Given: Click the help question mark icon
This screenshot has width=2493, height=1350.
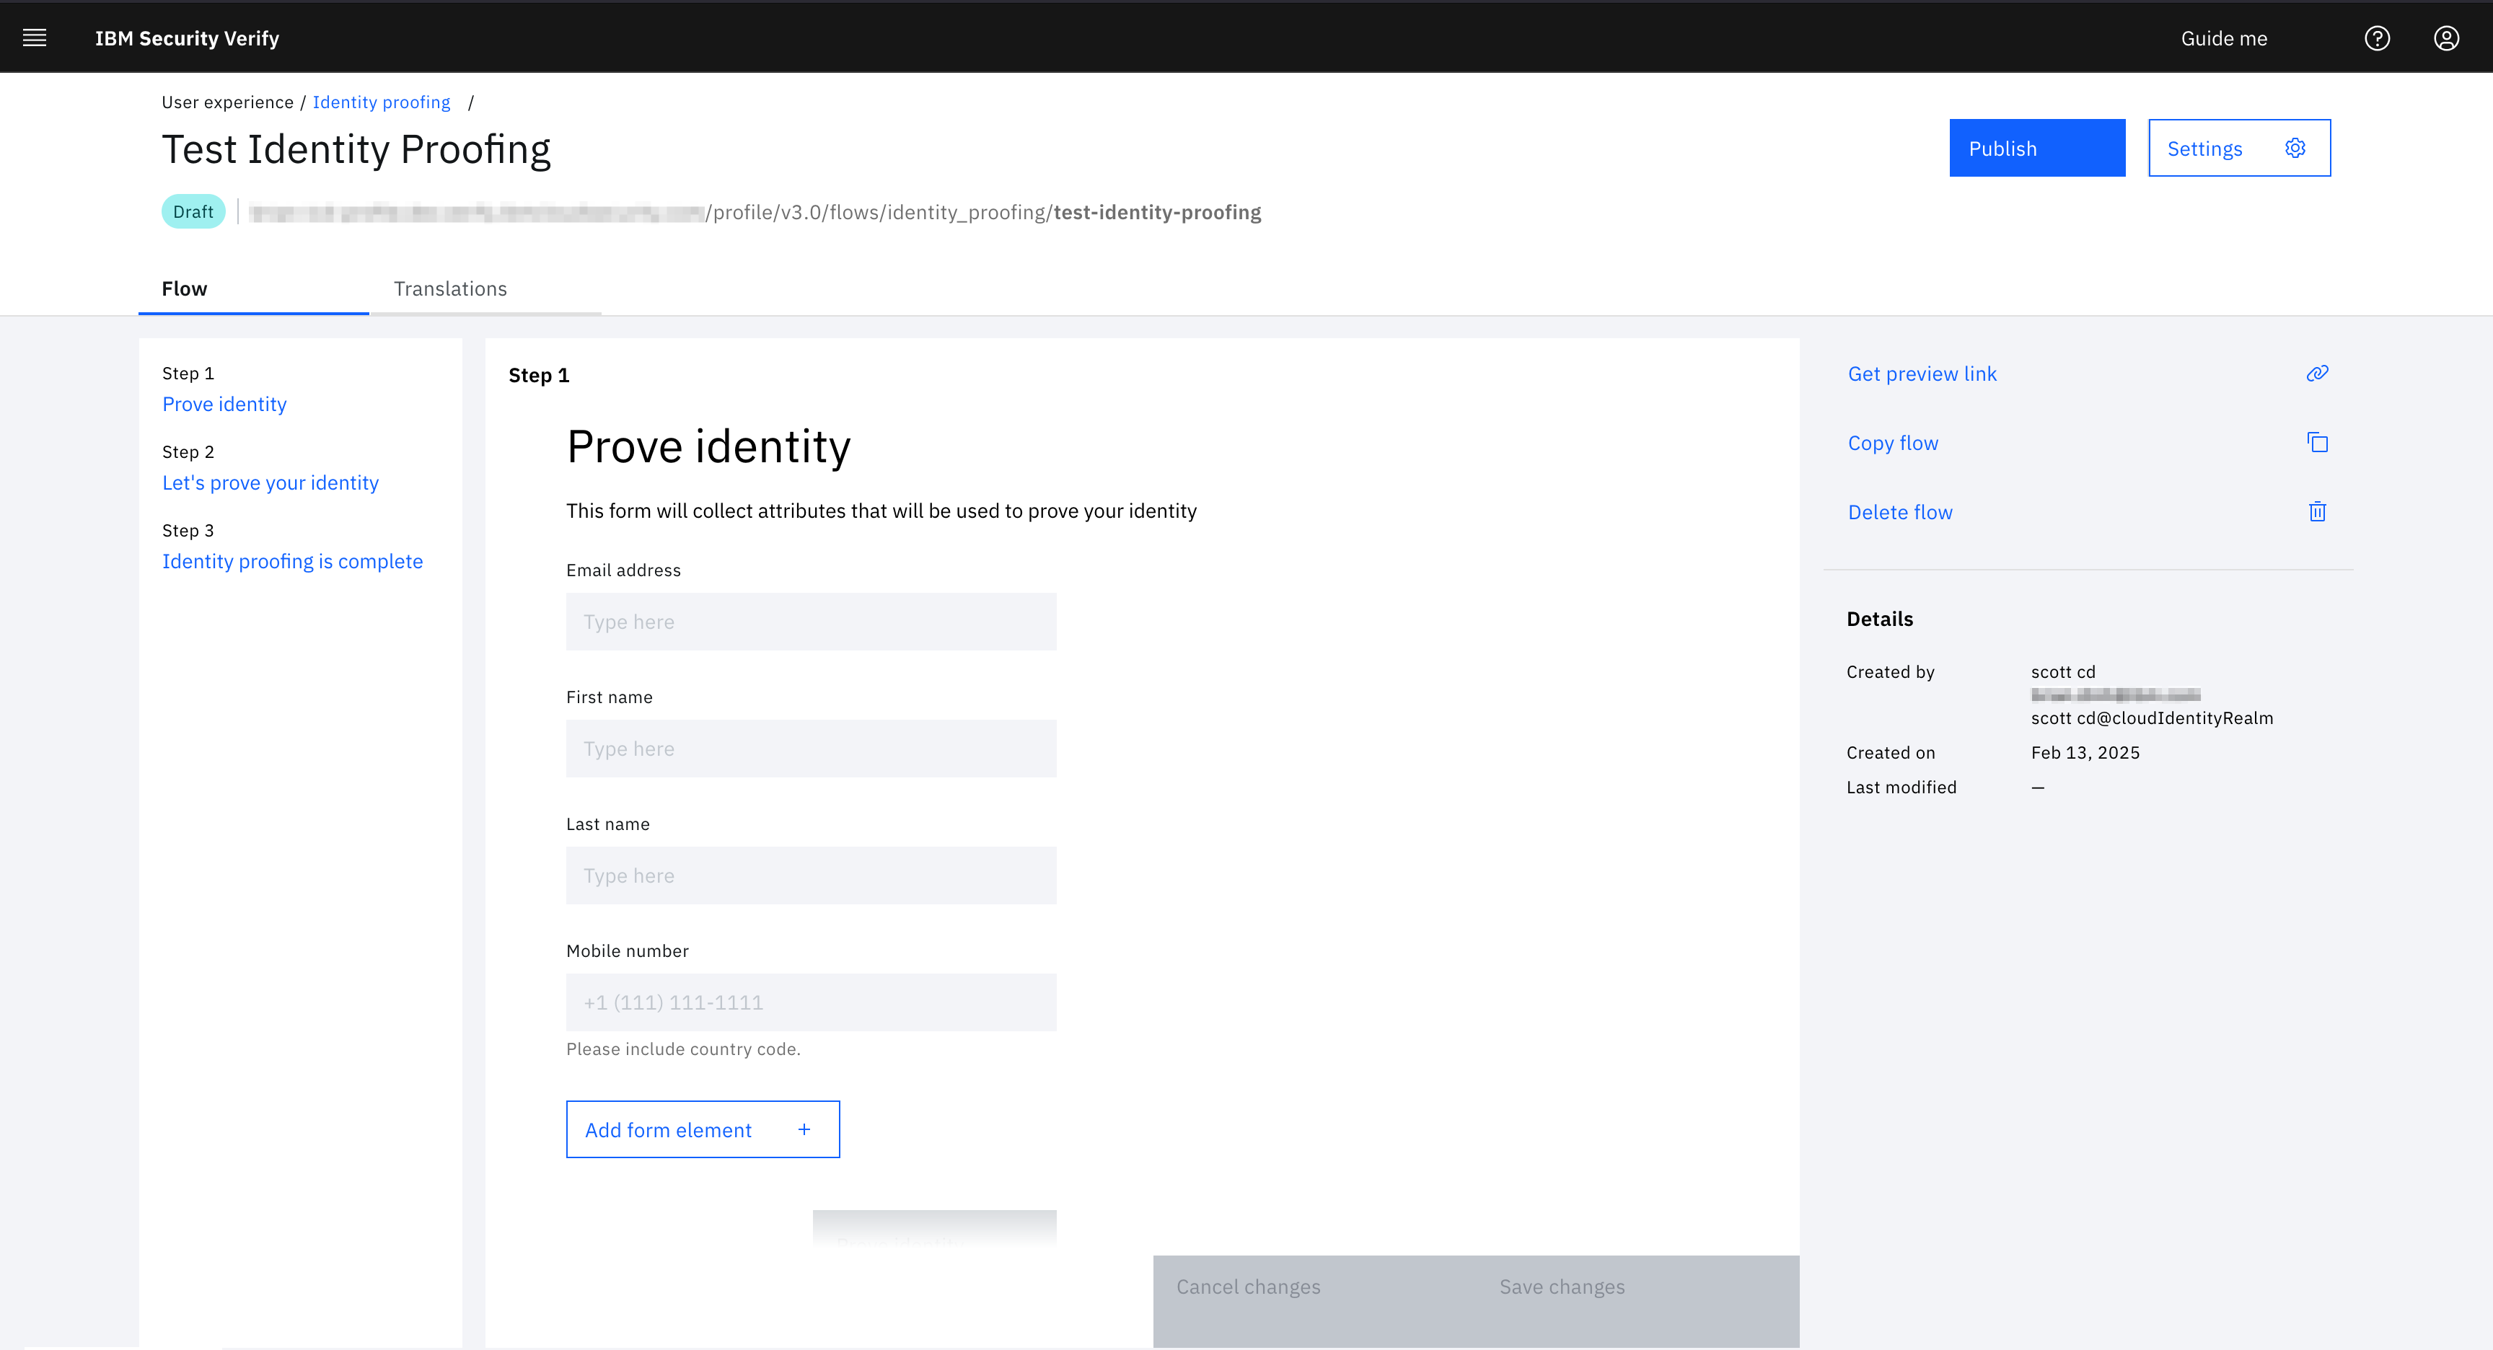Looking at the screenshot, I should click(x=2377, y=37).
